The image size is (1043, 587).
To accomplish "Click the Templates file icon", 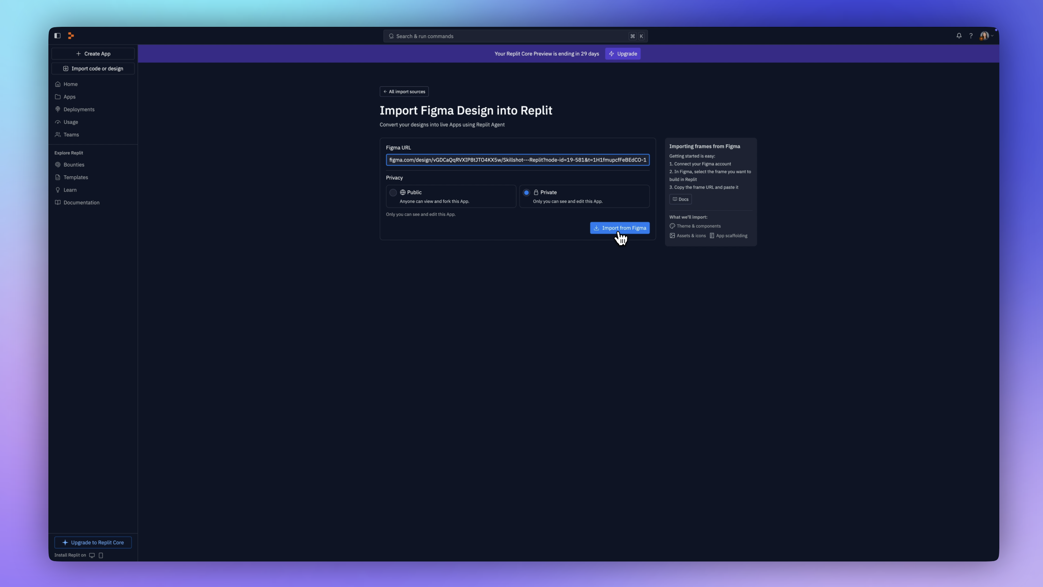I will 58,177.
